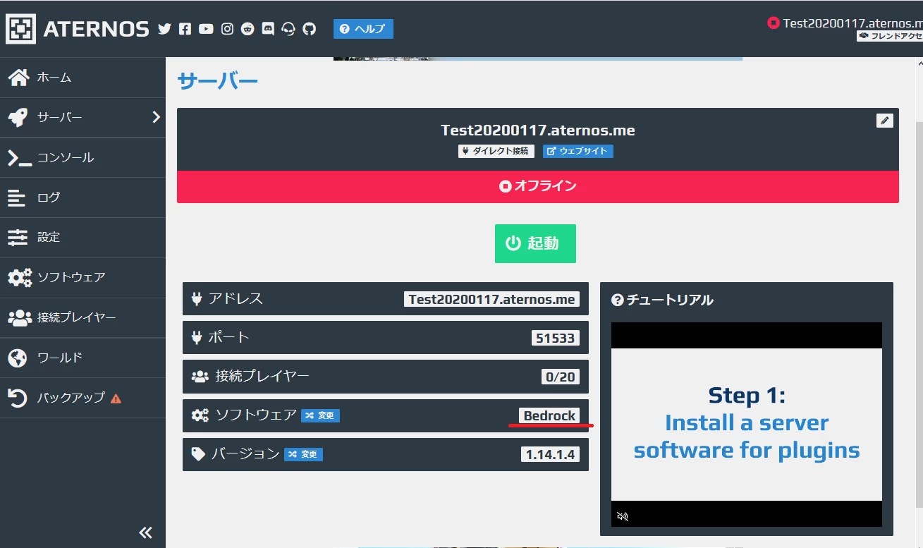The width and height of the screenshot is (923, 548).
Task: Open ワールド in the sidebar
Action: [x=82, y=358]
